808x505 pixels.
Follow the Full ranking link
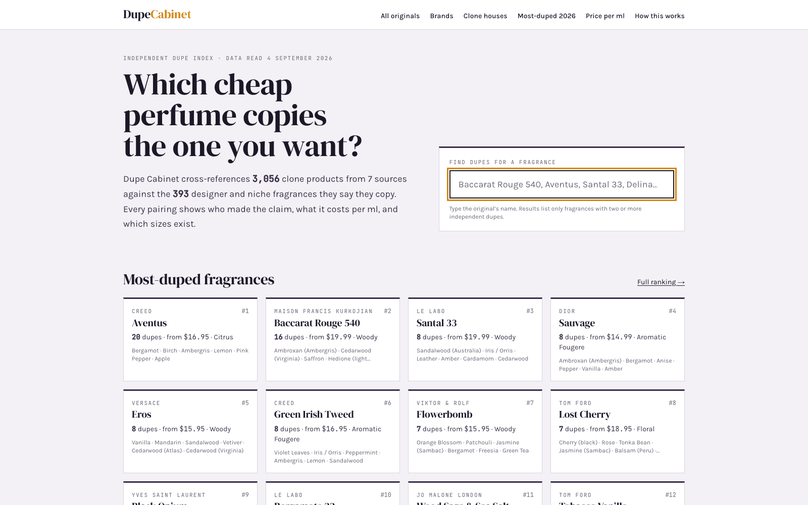[661, 282]
